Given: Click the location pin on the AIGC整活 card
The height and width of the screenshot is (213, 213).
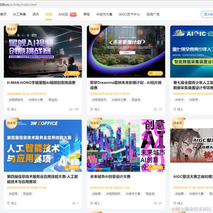Looking at the screenshot, I should tap(175, 203).
